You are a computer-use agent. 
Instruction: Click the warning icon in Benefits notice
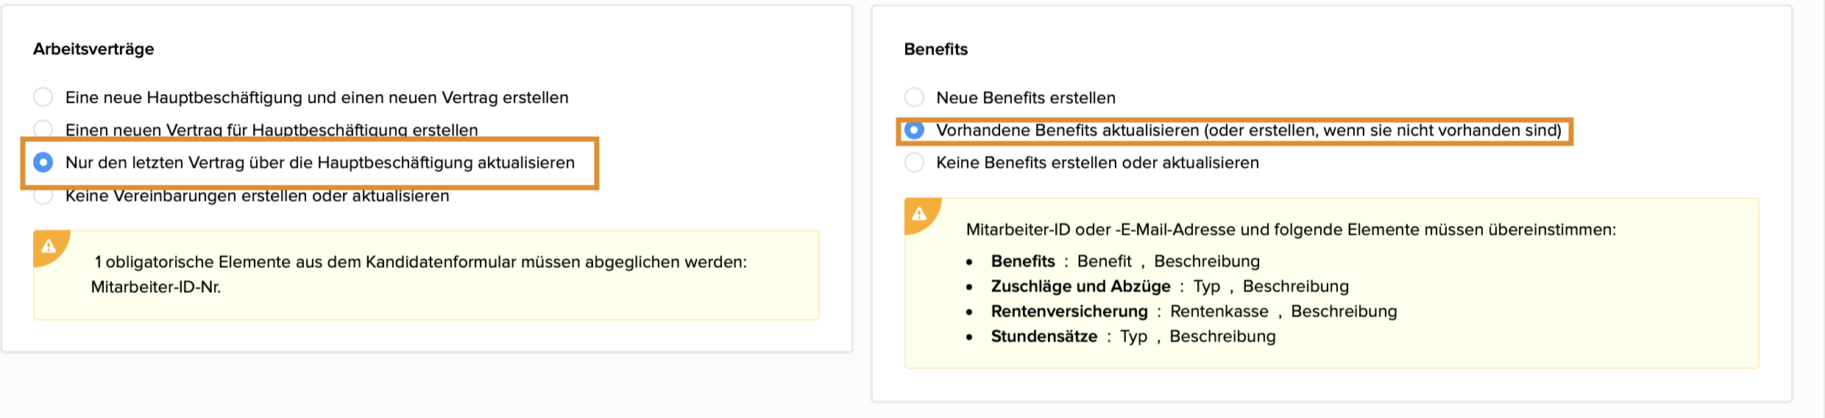[919, 213]
